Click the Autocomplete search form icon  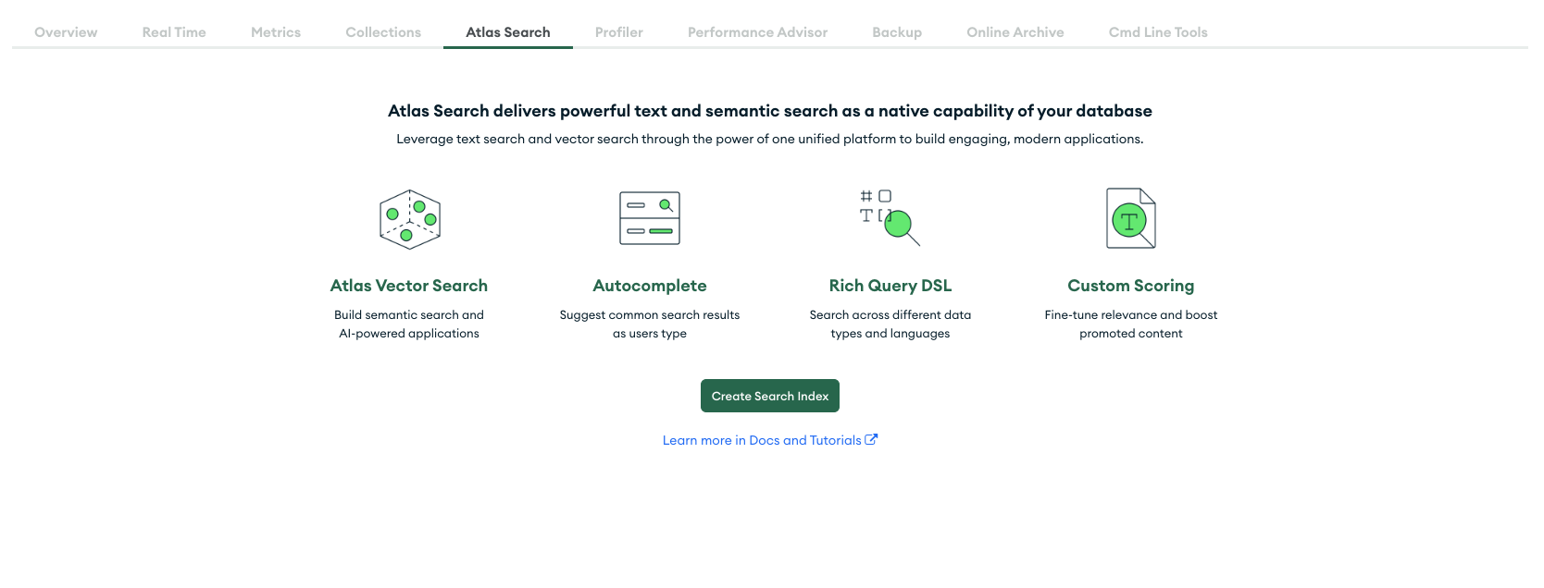pos(650,218)
